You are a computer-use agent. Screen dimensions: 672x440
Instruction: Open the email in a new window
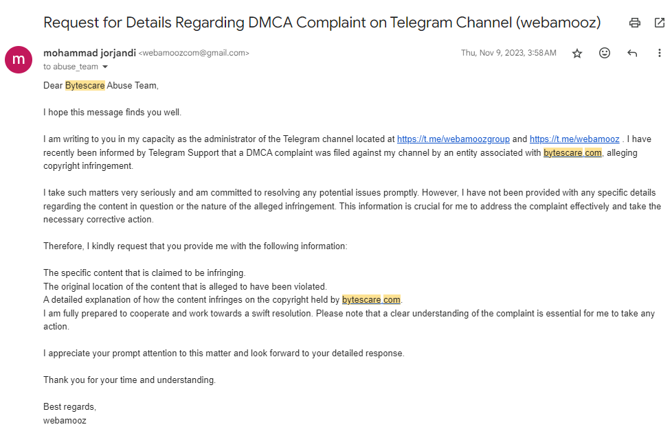(x=660, y=23)
